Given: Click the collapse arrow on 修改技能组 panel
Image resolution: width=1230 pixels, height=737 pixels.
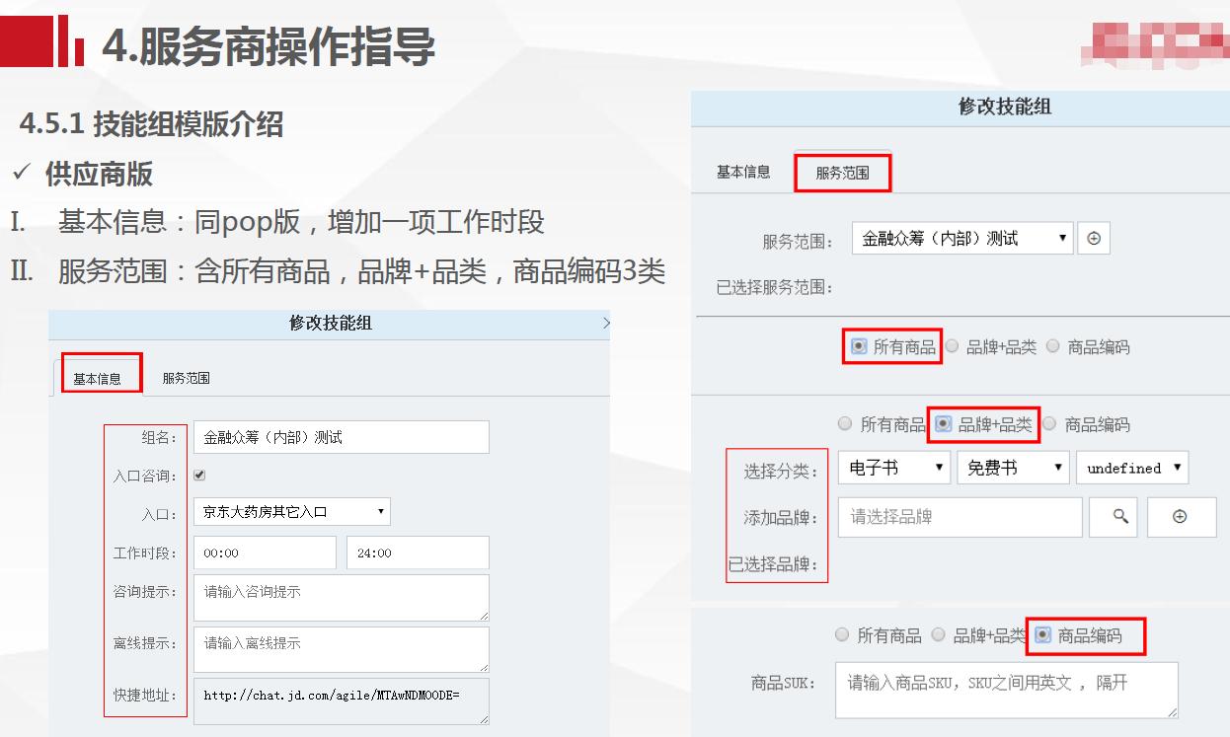Looking at the screenshot, I should 608,324.
